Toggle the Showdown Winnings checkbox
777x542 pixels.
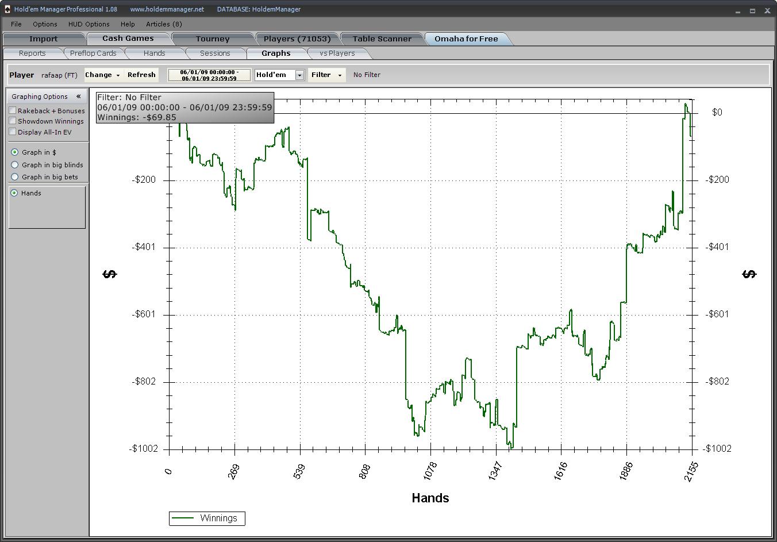tap(12, 121)
